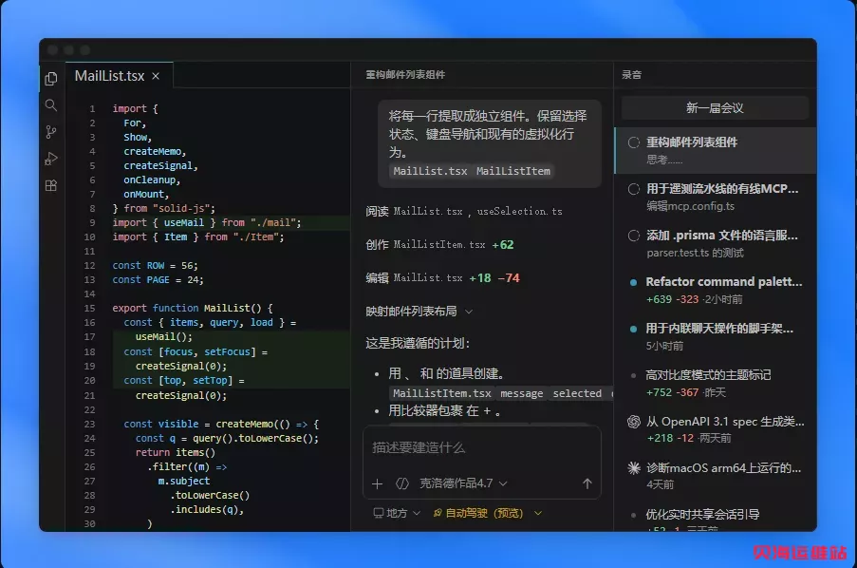Click MailListItem chip in user message
The height and width of the screenshot is (568, 857).
(513, 171)
